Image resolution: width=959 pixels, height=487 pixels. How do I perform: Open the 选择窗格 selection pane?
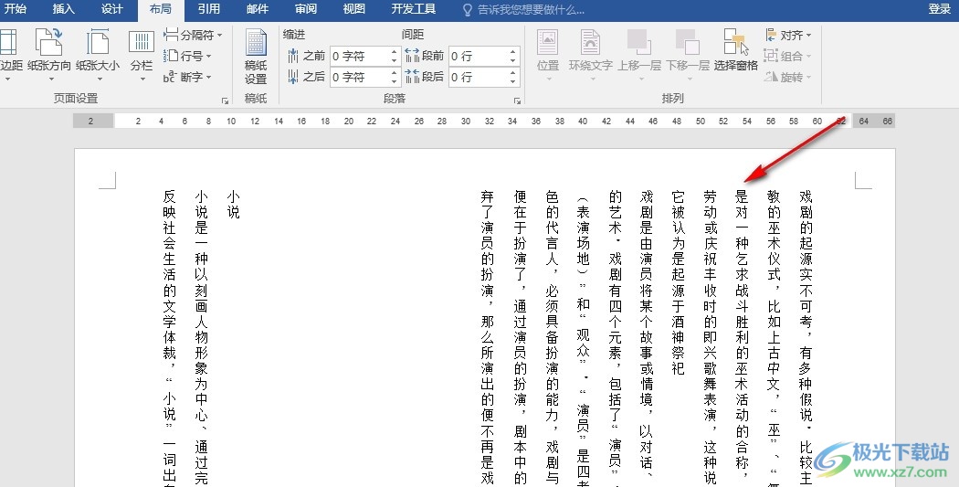(x=736, y=50)
